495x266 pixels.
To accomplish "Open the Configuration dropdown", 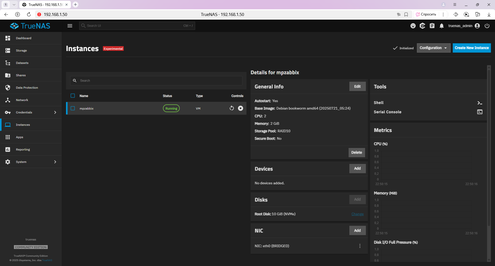I will (434, 48).
